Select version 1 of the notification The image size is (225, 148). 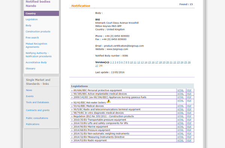pyautogui.click(x=111, y=62)
